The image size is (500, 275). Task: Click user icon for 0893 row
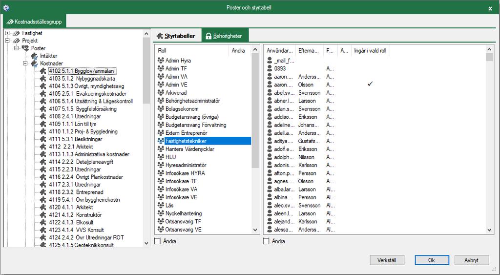[x=270, y=68]
